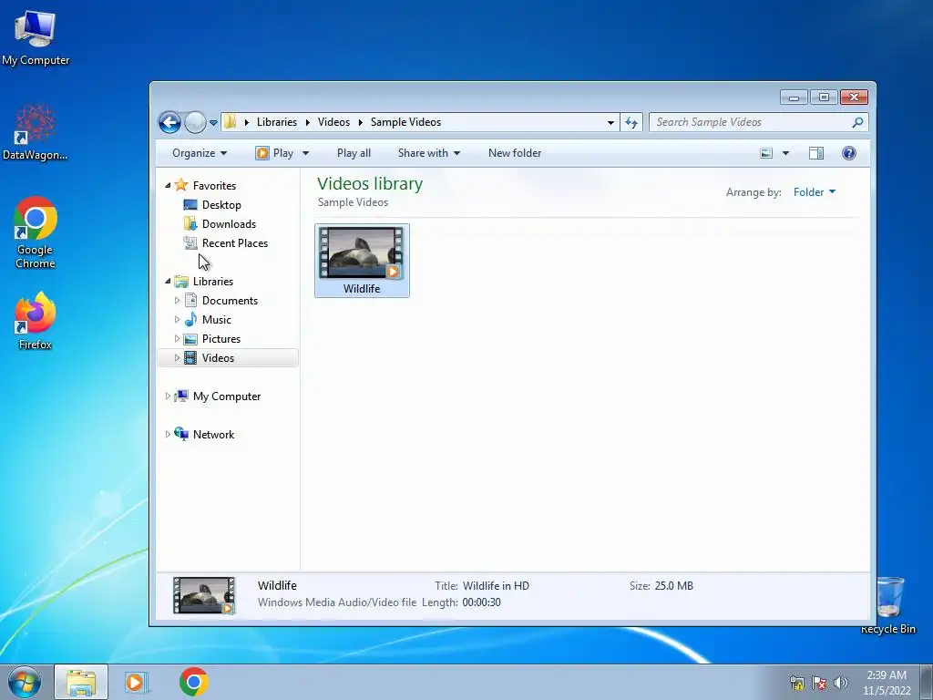933x700 pixels.
Task: Select the Wildlife video thumbnail
Action: [x=362, y=260]
